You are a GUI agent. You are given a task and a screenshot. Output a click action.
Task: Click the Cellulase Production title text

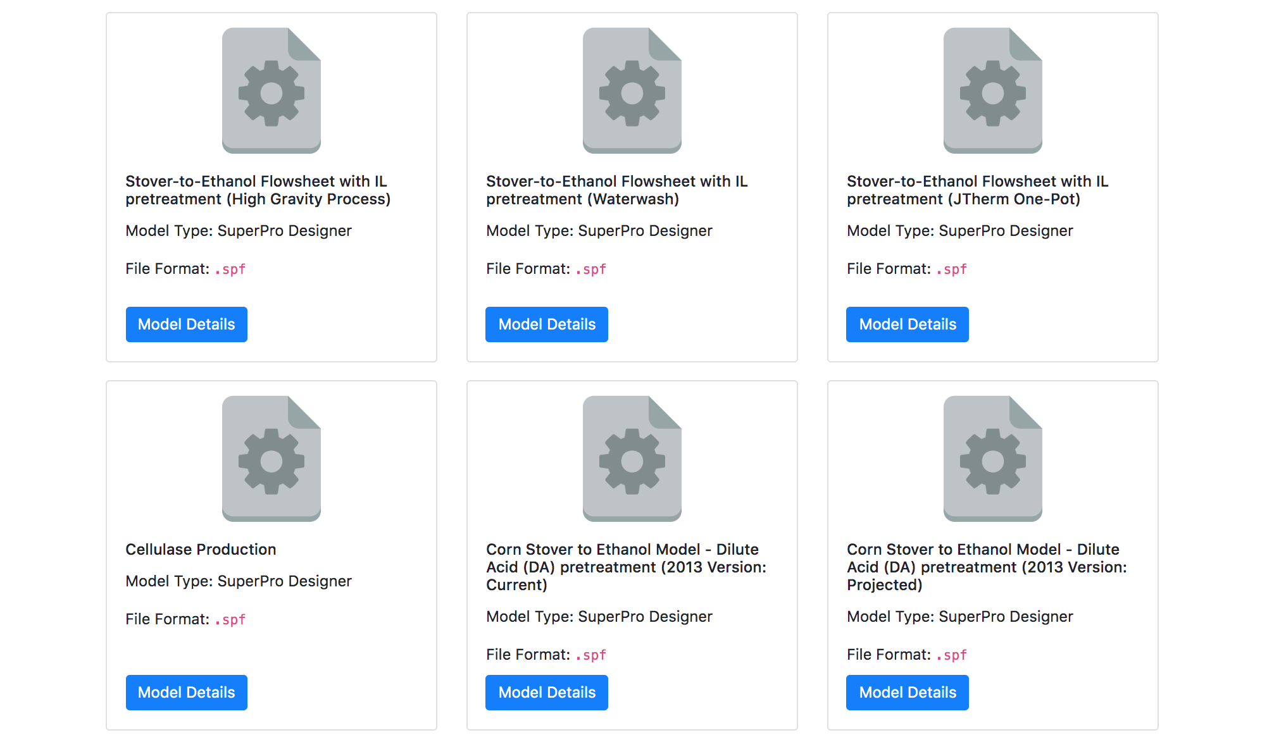pyautogui.click(x=201, y=550)
